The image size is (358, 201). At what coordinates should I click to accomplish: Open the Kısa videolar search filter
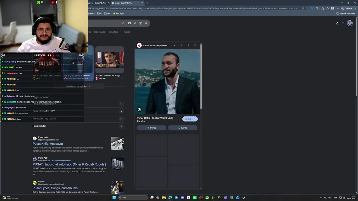100,32
